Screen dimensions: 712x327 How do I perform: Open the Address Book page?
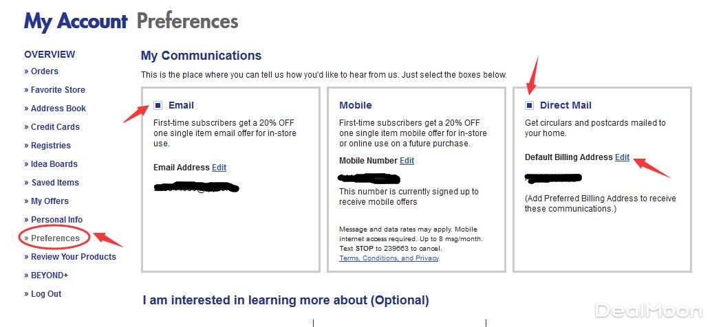pyautogui.click(x=58, y=109)
